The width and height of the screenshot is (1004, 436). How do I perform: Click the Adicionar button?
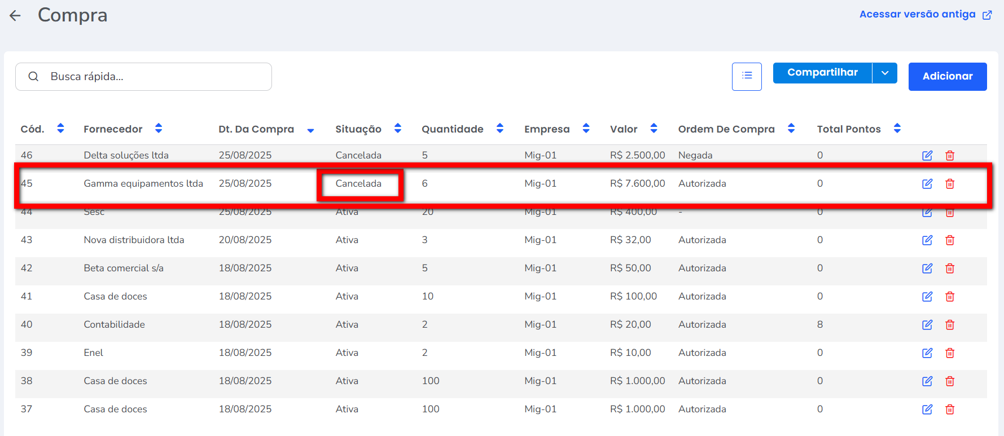pos(947,76)
